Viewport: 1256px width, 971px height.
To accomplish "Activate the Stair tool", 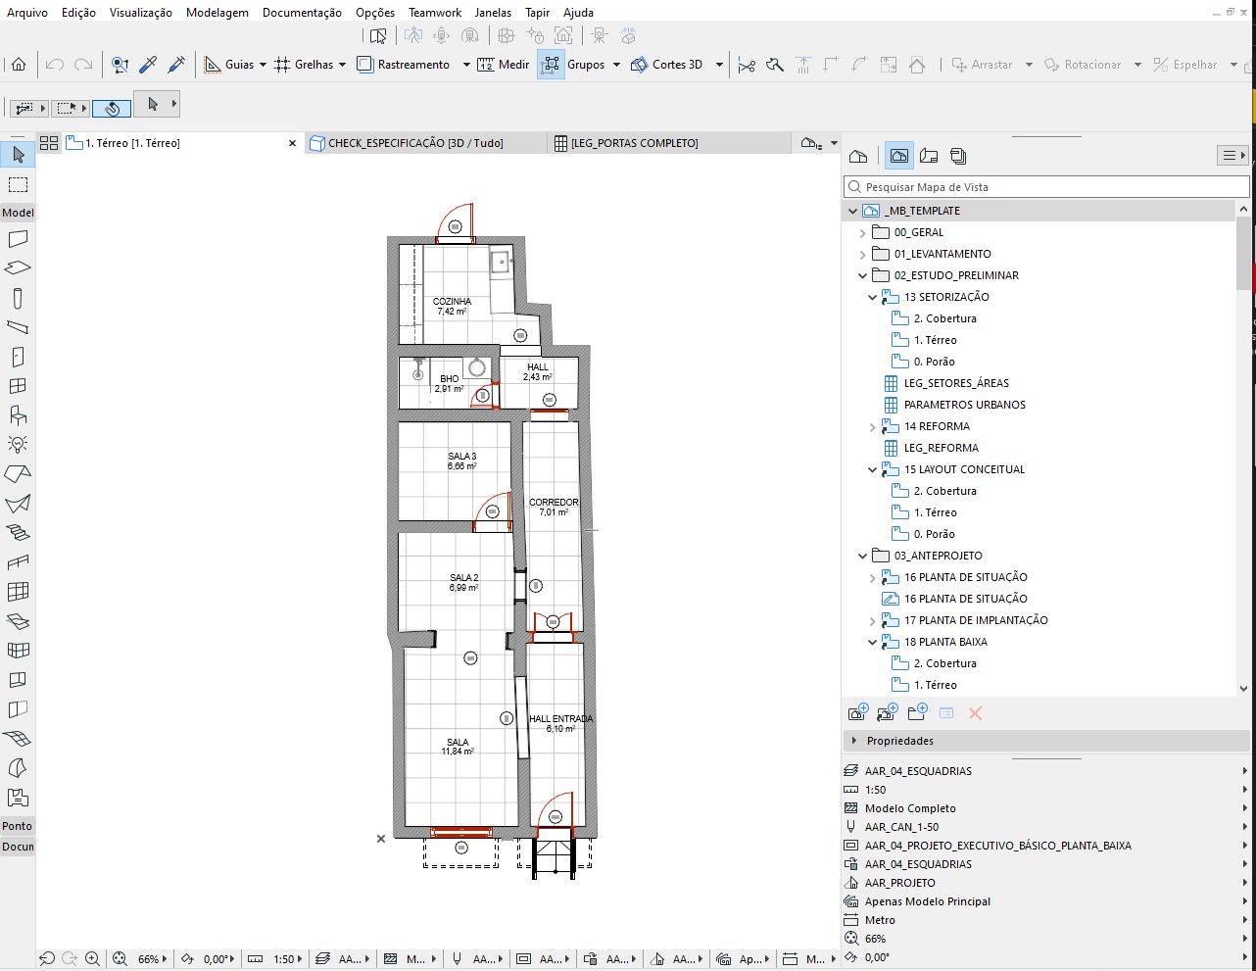I will click(x=18, y=533).
